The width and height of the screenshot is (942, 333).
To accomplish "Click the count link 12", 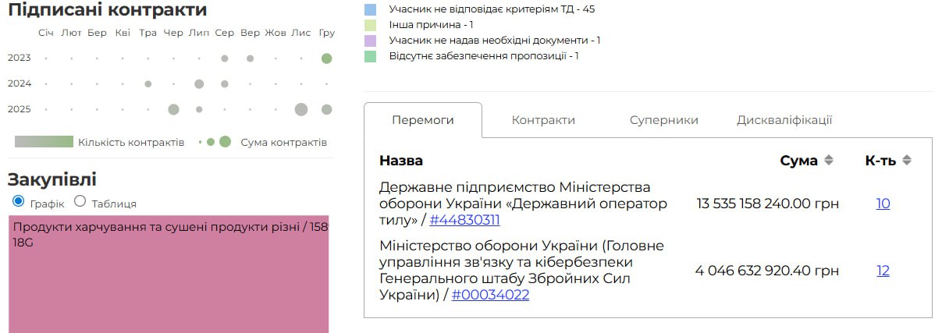I will [x=883, y=271].
